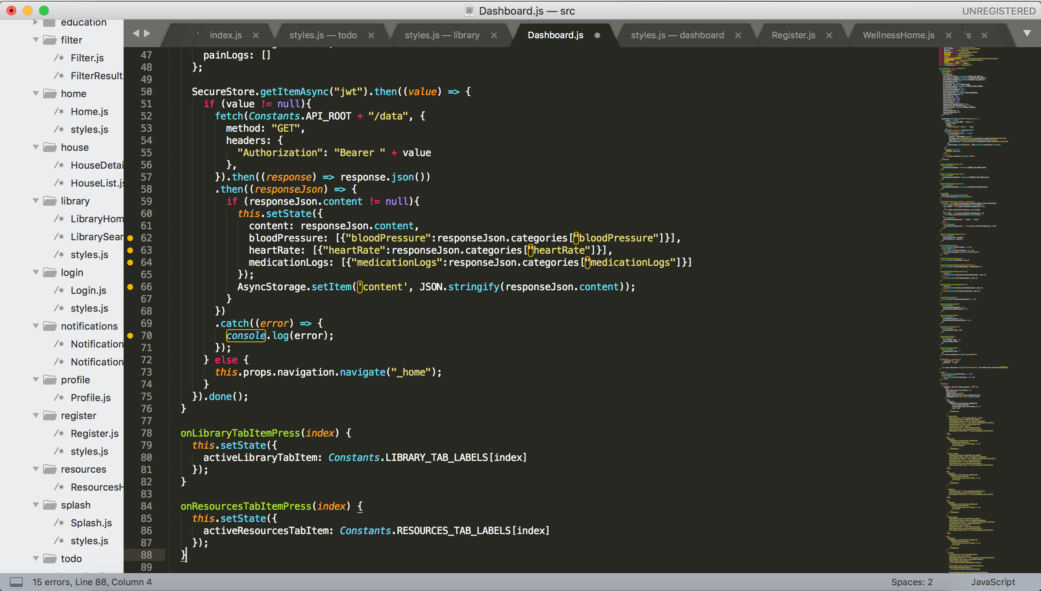This screenshot has width=1041, height=591.
Task: Collapse the filter folder
Action: point(36,40)
